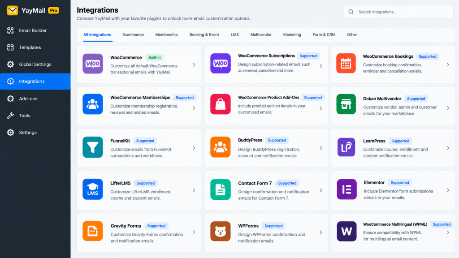This screenshot has width=459, height=258.
Task: Click the WooCommerce Subscriptions Woo icon
Action: 221,63
